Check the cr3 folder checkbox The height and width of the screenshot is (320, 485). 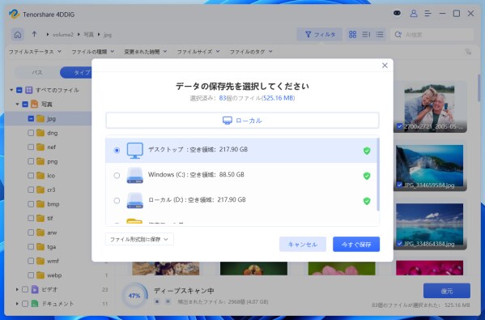[x=31, y=190]
